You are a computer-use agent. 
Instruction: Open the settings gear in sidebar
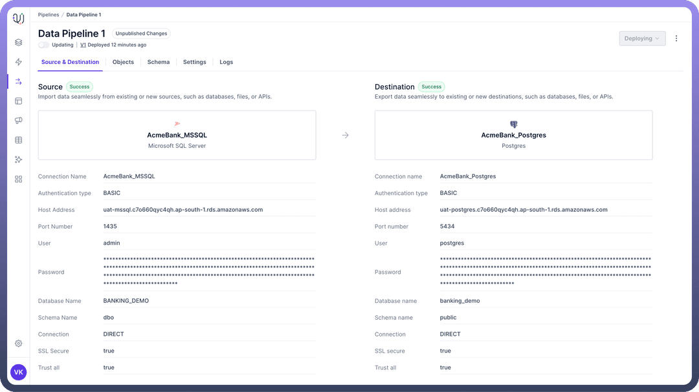[19, 344]
